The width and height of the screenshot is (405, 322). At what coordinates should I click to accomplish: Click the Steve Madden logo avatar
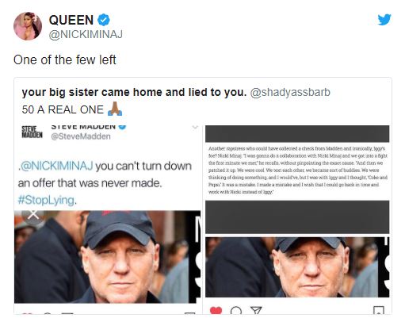click(32, 132)
